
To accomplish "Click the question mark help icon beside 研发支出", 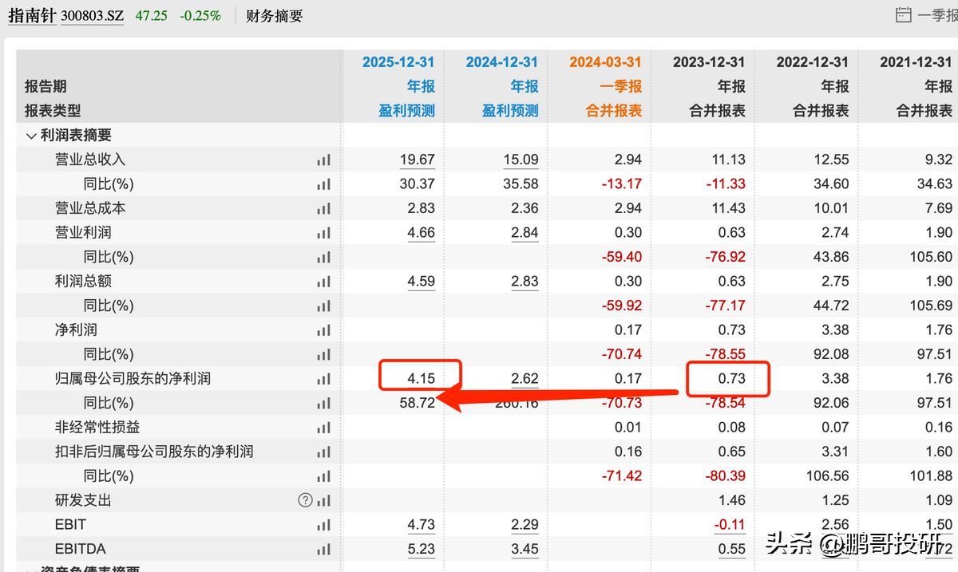I will point(305,500).
